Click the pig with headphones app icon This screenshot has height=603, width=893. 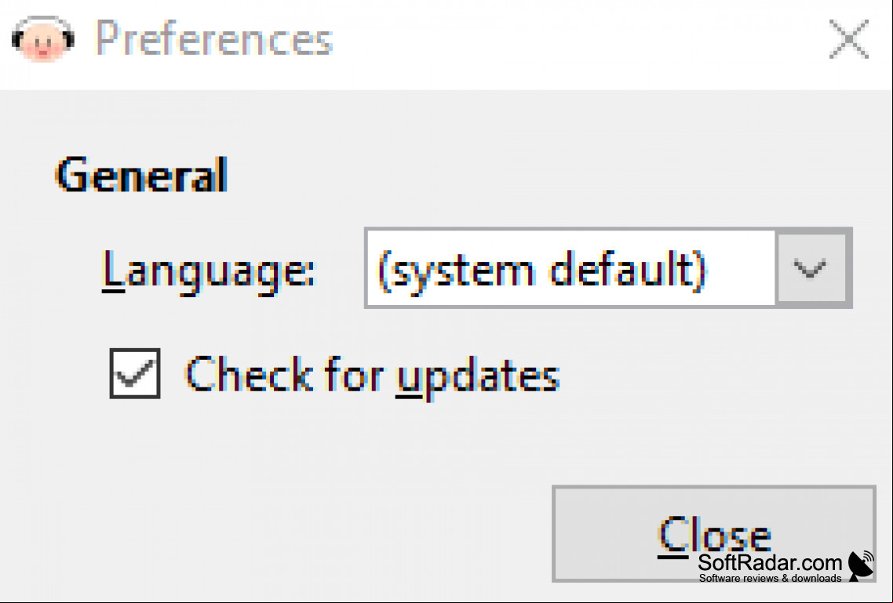point(42,38)
